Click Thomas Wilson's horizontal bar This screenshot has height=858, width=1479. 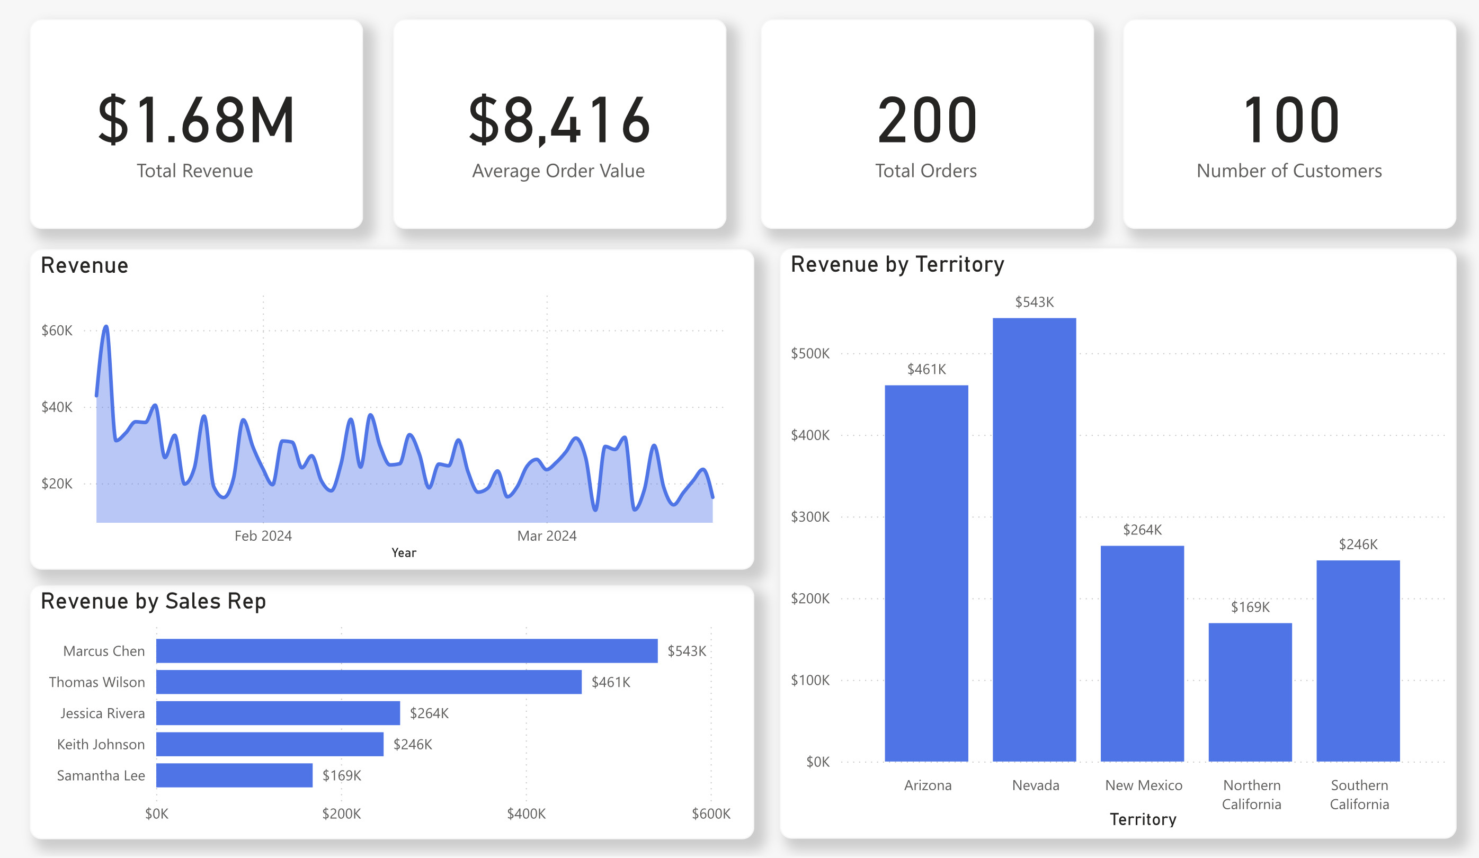(x=369, y=682)
